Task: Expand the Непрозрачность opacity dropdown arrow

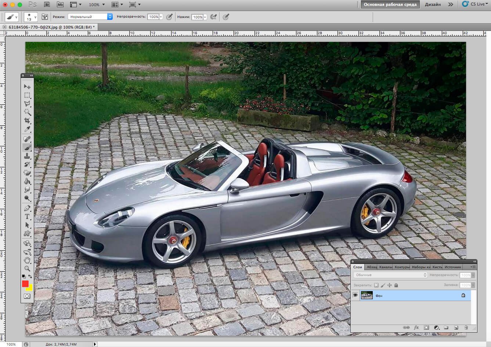Action: (x=161, y=17)
